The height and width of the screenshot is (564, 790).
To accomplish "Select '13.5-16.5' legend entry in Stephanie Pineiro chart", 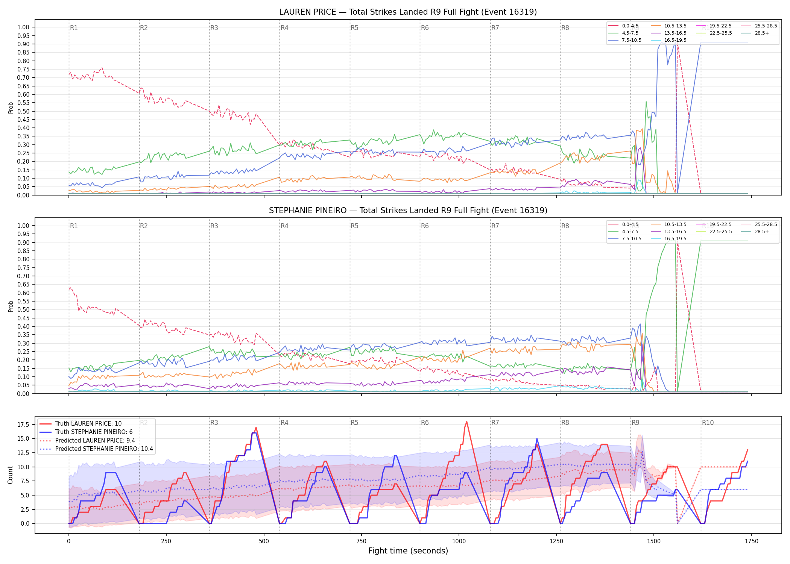I will [x=669, y=232].
